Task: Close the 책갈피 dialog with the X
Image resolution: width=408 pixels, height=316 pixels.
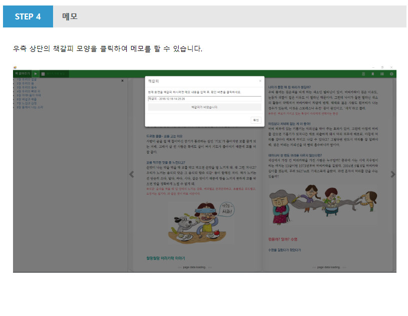Action: 260,81
